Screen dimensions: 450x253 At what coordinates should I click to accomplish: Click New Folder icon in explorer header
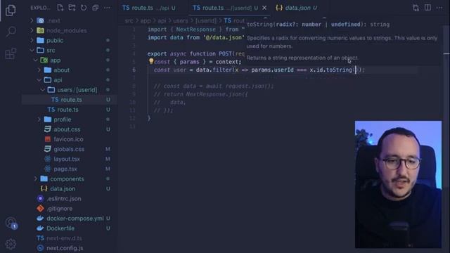[x=72, y=8]
